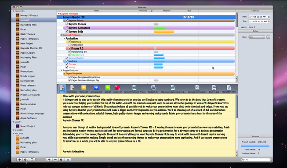Select the YESTERDAY.MP3 audio attachment

click(229, 89)
